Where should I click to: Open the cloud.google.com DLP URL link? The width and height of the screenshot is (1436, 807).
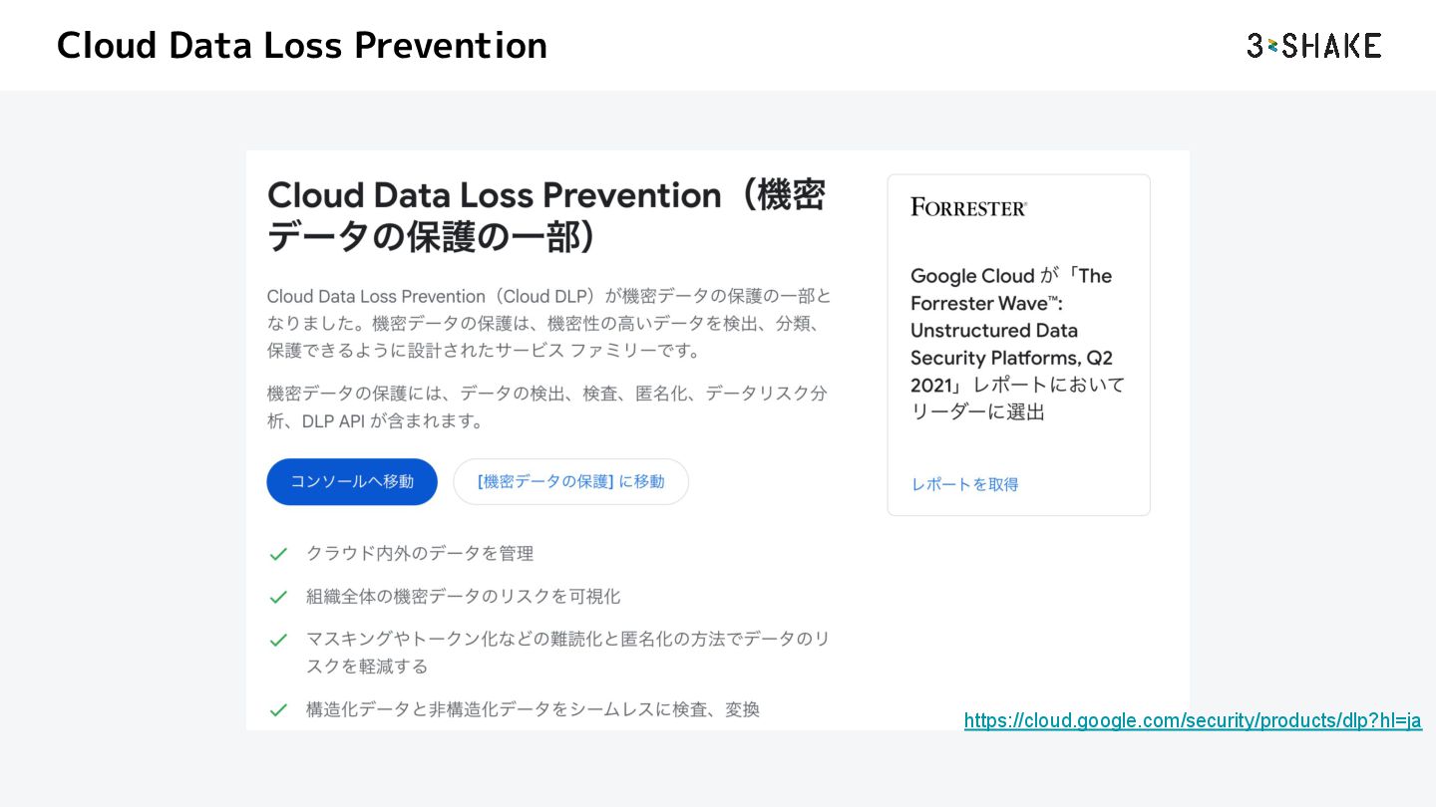1193,720
